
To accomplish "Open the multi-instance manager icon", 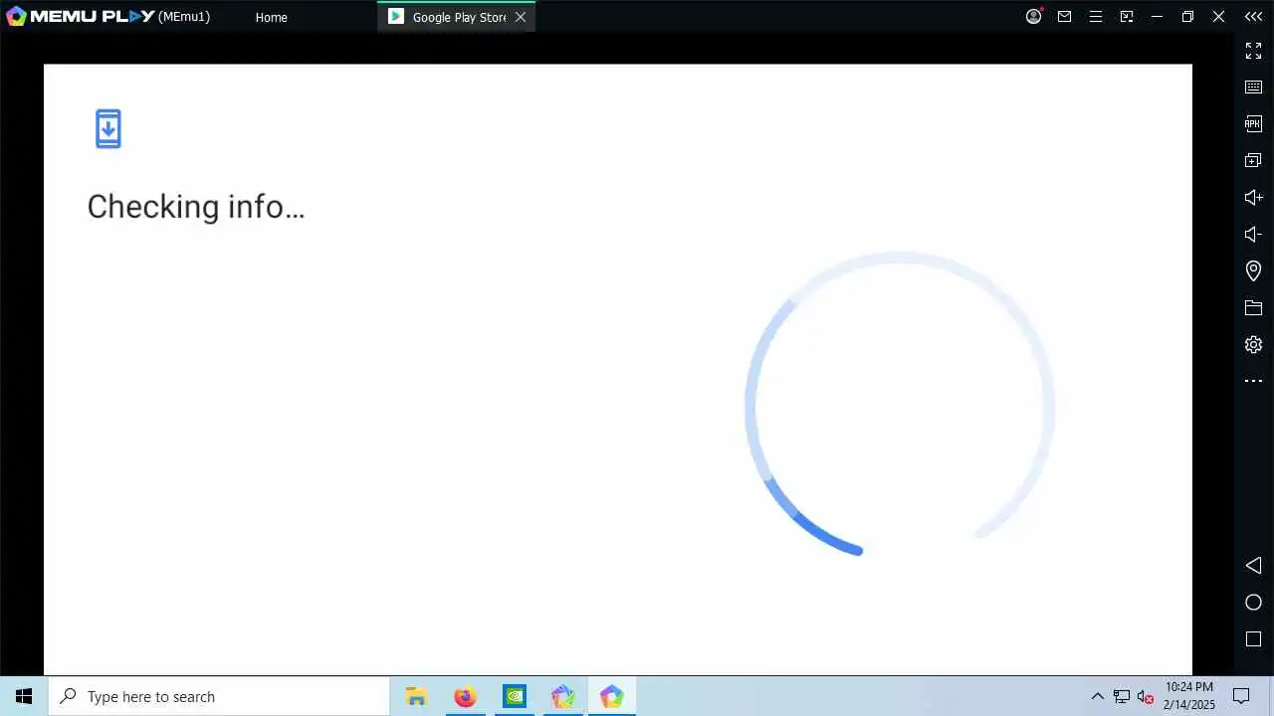I will click(1253, 160).
